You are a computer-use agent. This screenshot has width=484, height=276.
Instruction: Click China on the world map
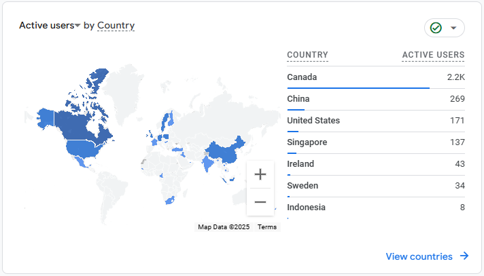223,149
